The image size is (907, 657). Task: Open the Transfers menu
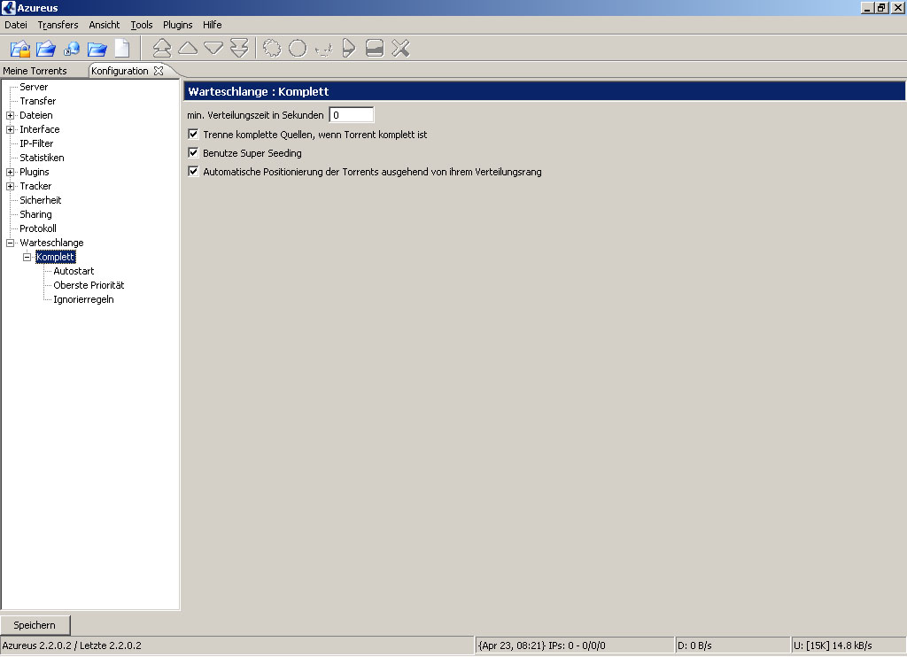point(58,25)
